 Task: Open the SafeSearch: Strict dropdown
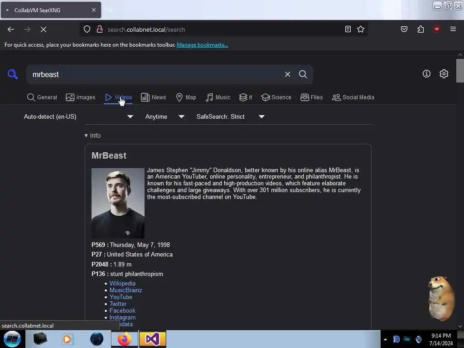[x=231, y=116]
